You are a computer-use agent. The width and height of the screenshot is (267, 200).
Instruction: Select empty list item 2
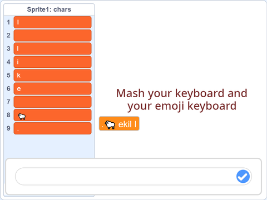[x=52, y=36]
